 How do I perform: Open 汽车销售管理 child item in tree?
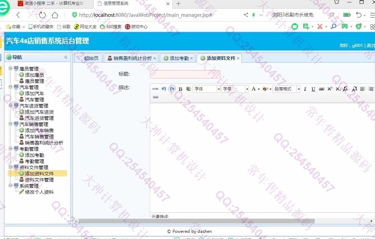[x=39, y=137]
